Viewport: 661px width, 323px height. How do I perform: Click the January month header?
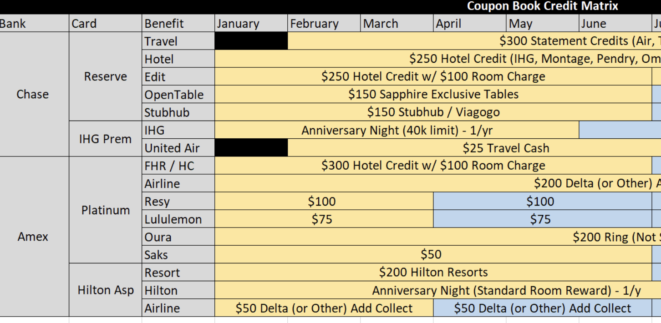(x=251, y=23)
